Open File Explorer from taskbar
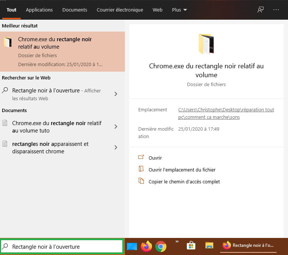 coord(209,245)
